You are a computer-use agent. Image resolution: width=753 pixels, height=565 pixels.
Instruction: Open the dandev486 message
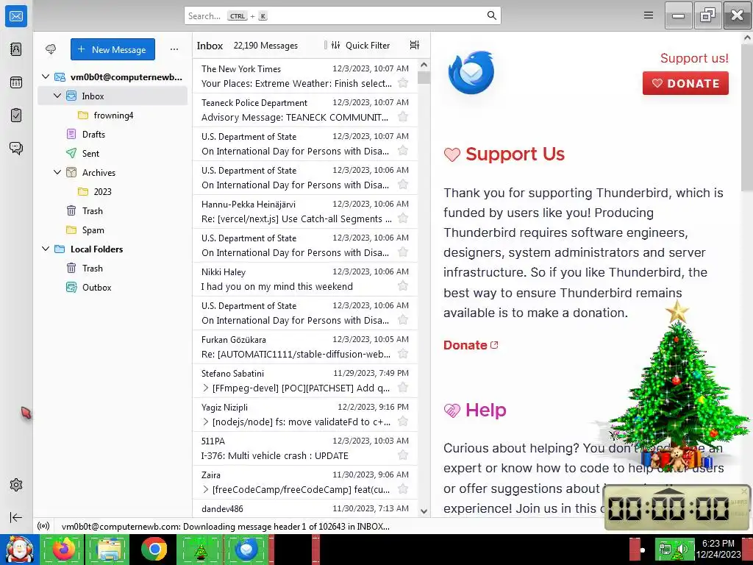305,508
